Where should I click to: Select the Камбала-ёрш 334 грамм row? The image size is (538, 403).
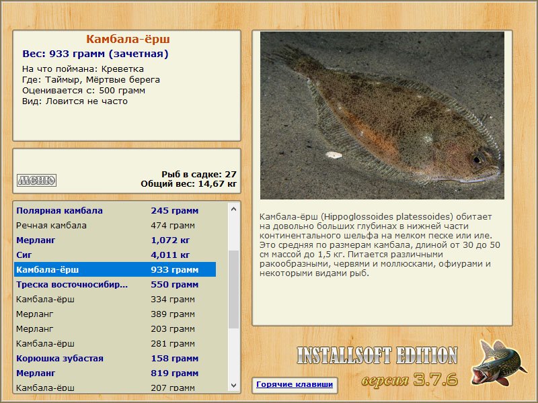tap(115, 299)
